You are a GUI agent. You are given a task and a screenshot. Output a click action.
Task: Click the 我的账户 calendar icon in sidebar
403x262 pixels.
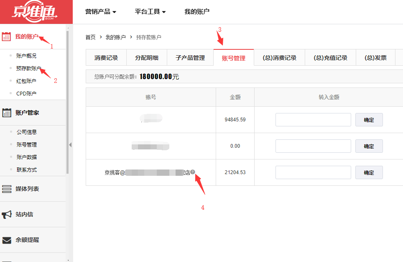6,37
